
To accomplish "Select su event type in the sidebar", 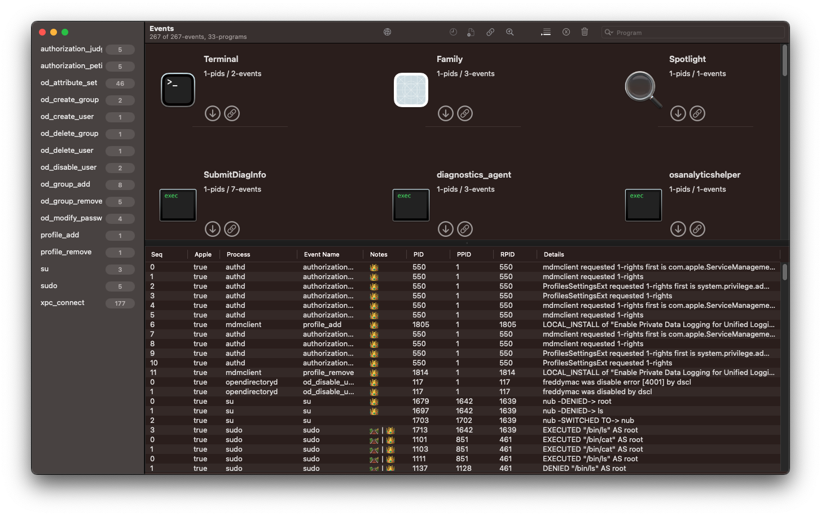I will click(87, 269).
